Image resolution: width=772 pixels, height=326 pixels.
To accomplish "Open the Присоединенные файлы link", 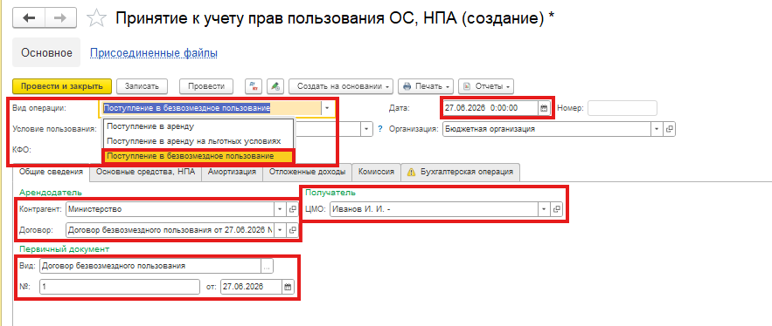I will pyautogui.click(x=154, y=53).
